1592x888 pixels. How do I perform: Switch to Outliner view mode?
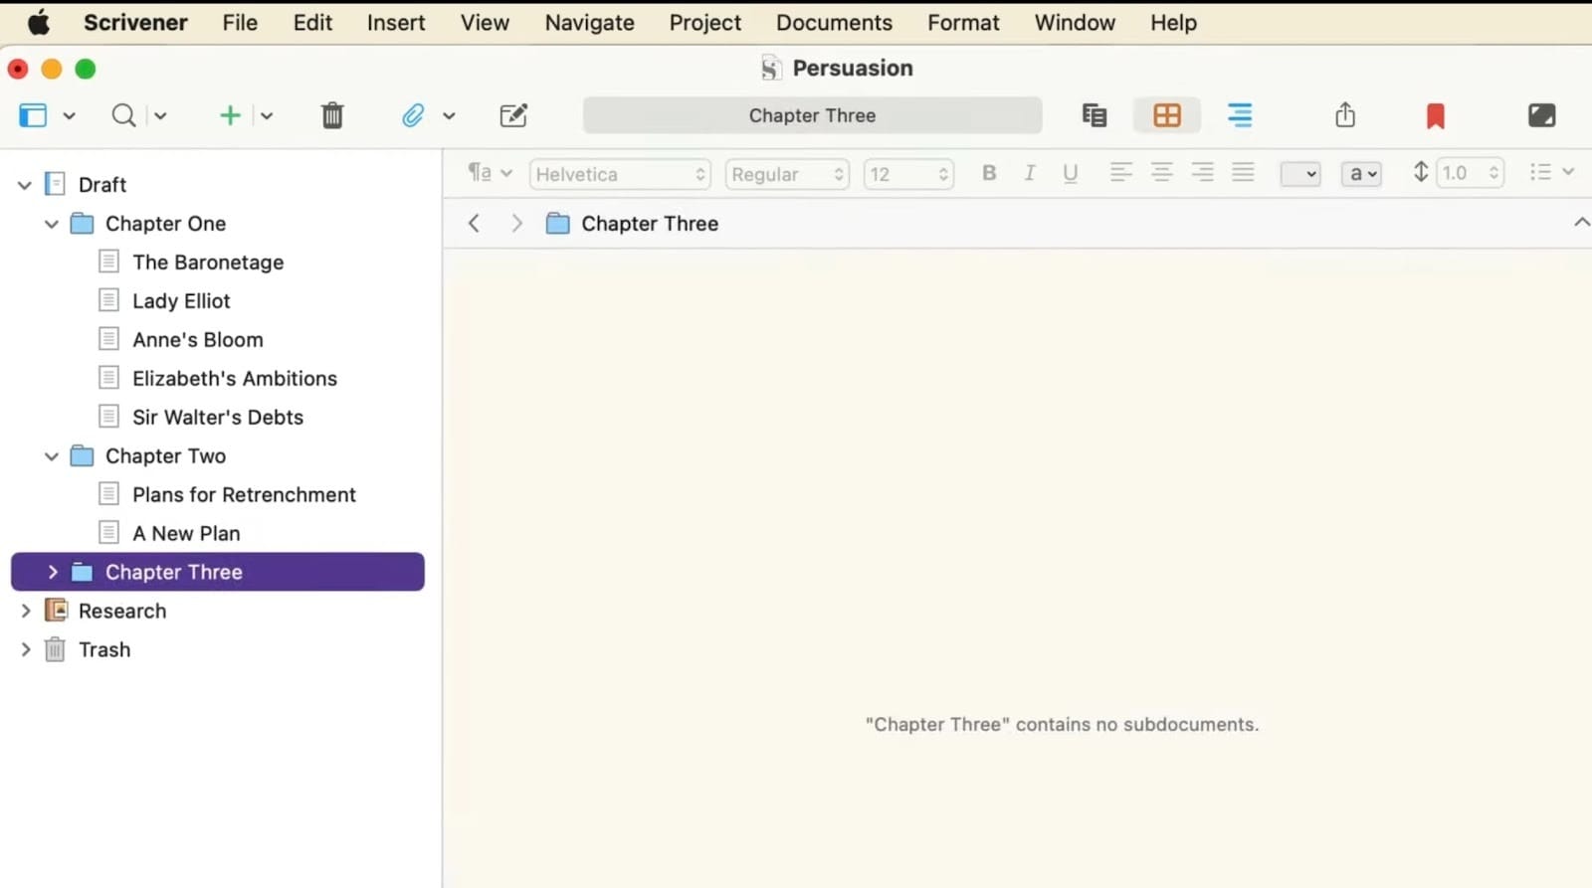(x=1240, y=115)
